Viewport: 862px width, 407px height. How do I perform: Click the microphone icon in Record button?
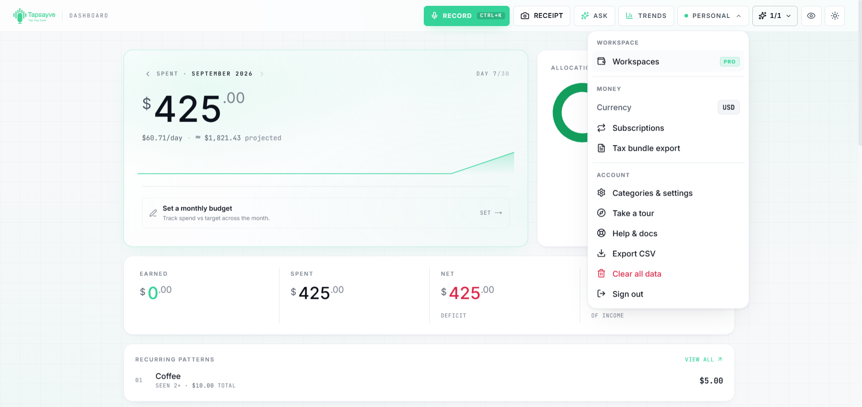click(435, 16)
